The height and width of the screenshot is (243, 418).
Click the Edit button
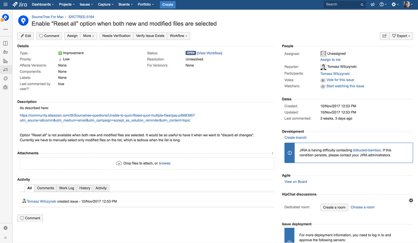26,36
